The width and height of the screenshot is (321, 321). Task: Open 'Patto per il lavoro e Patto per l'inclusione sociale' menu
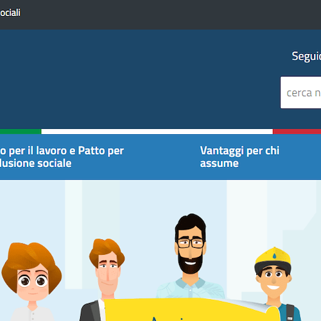(x=62, y=157)
